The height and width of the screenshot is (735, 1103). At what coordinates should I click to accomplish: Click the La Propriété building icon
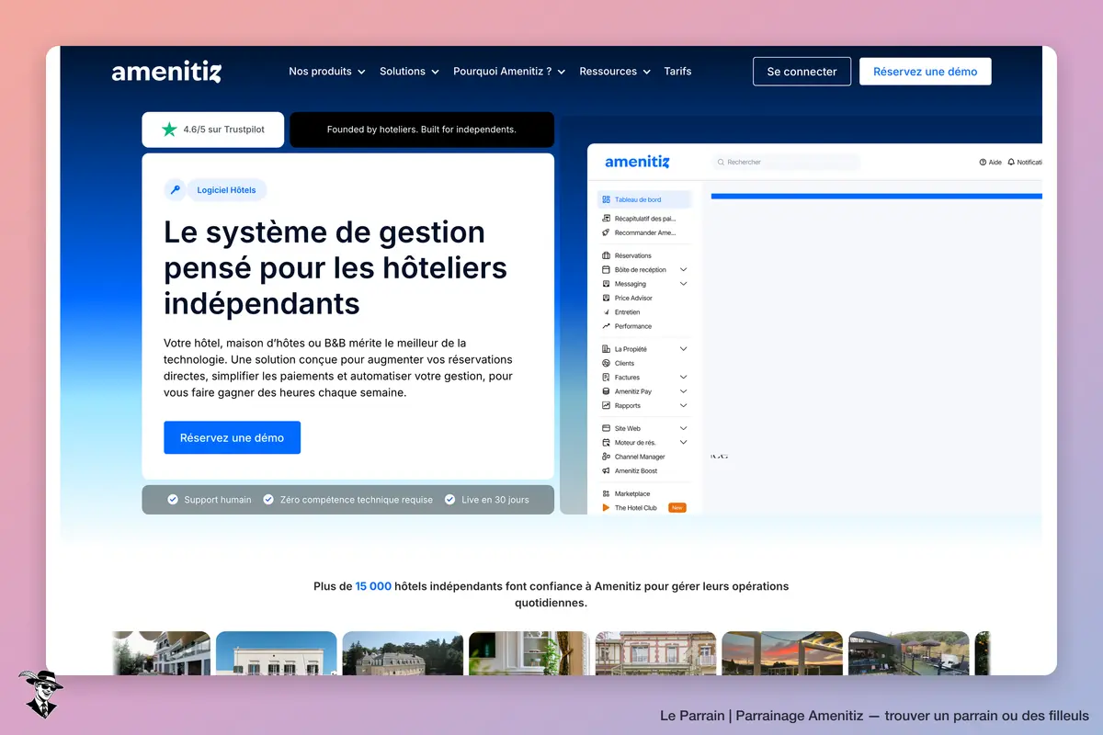(x=606, y=349)
